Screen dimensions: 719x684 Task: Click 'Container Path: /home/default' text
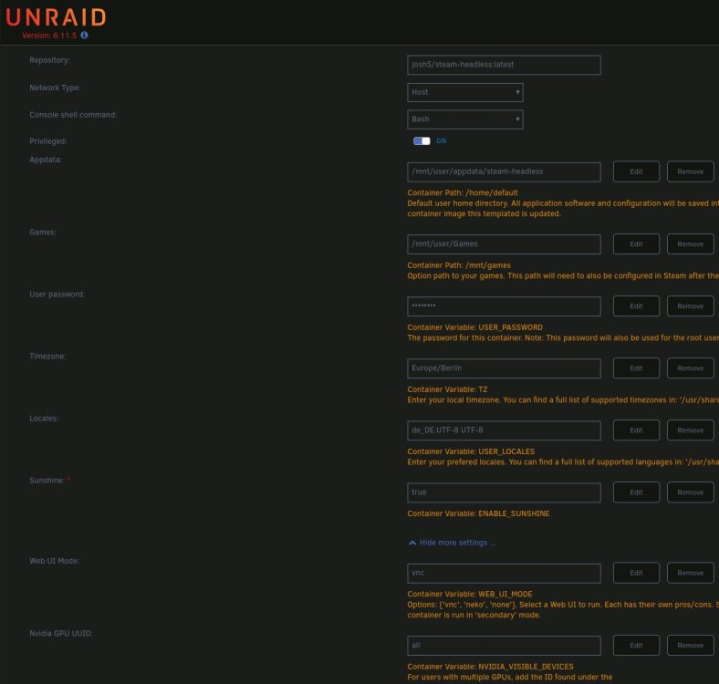click(463, 193)
